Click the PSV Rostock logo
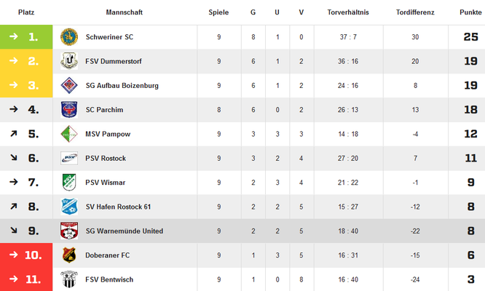485x291 pixels. click(69, 158)
